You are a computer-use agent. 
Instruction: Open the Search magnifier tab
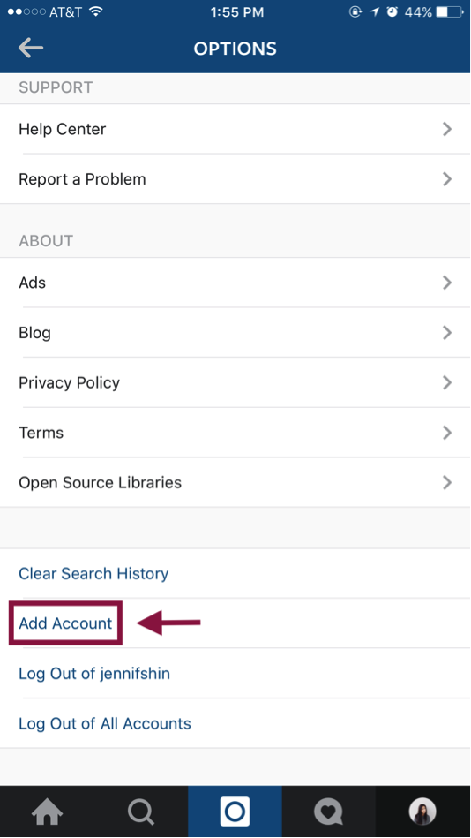coord(141,812)
